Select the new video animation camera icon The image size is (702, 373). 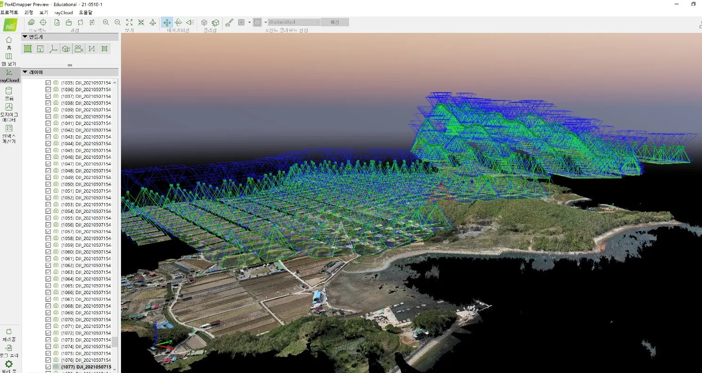point(79,48)
